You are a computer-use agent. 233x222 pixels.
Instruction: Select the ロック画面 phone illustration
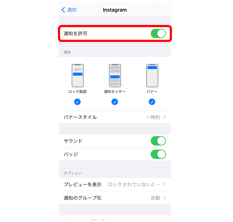click(78, 76)
